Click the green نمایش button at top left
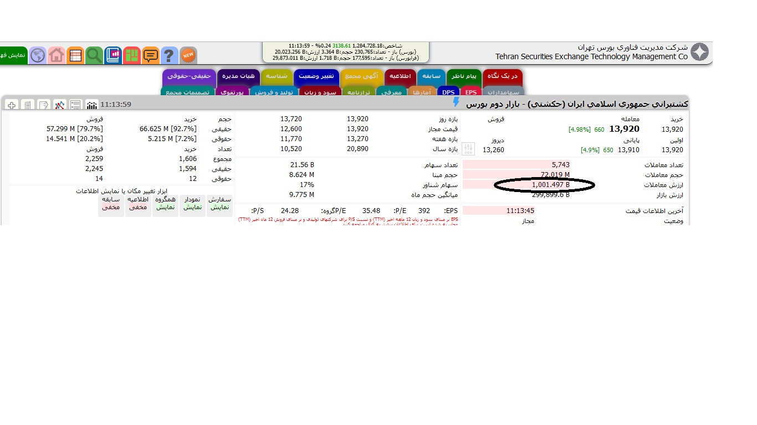The width and height of the screenshot is (757, 425). [x=13, y=55]
